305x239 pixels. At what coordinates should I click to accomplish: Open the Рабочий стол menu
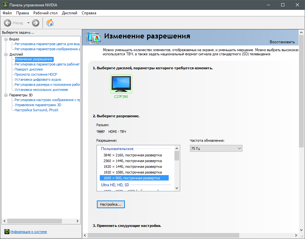point(45,13)
